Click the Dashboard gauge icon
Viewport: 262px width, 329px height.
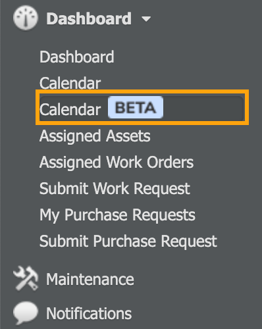pos(26,18)
